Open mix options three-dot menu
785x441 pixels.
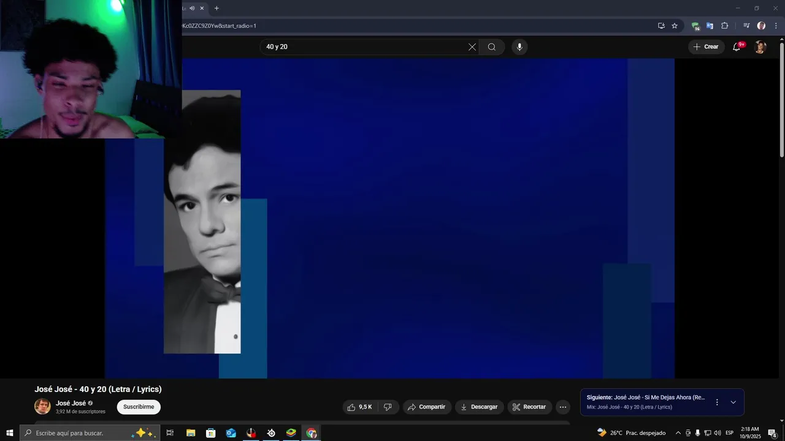tap(717, 402)
